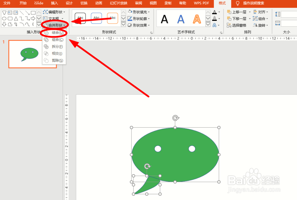Click the Text Outline letter A icon
Image resolution: width=297 pixels, height=200 pixels.
tap(214, 18)
